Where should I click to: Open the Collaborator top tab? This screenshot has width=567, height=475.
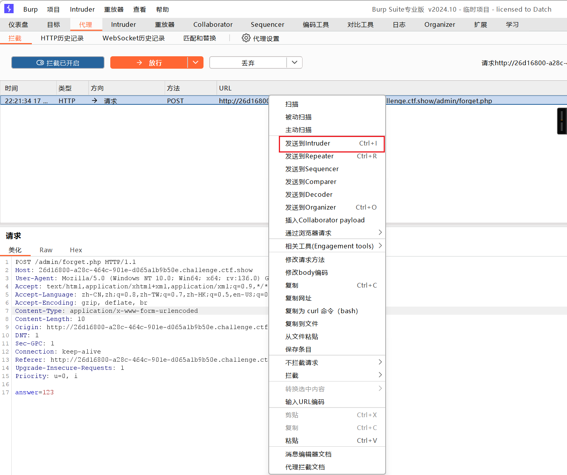(213, 24)
